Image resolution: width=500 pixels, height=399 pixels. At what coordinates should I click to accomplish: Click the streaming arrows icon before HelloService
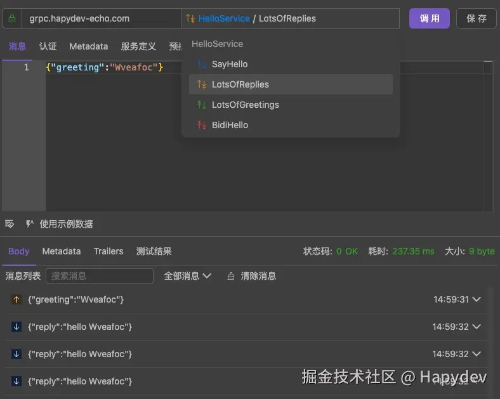(190, 18)
